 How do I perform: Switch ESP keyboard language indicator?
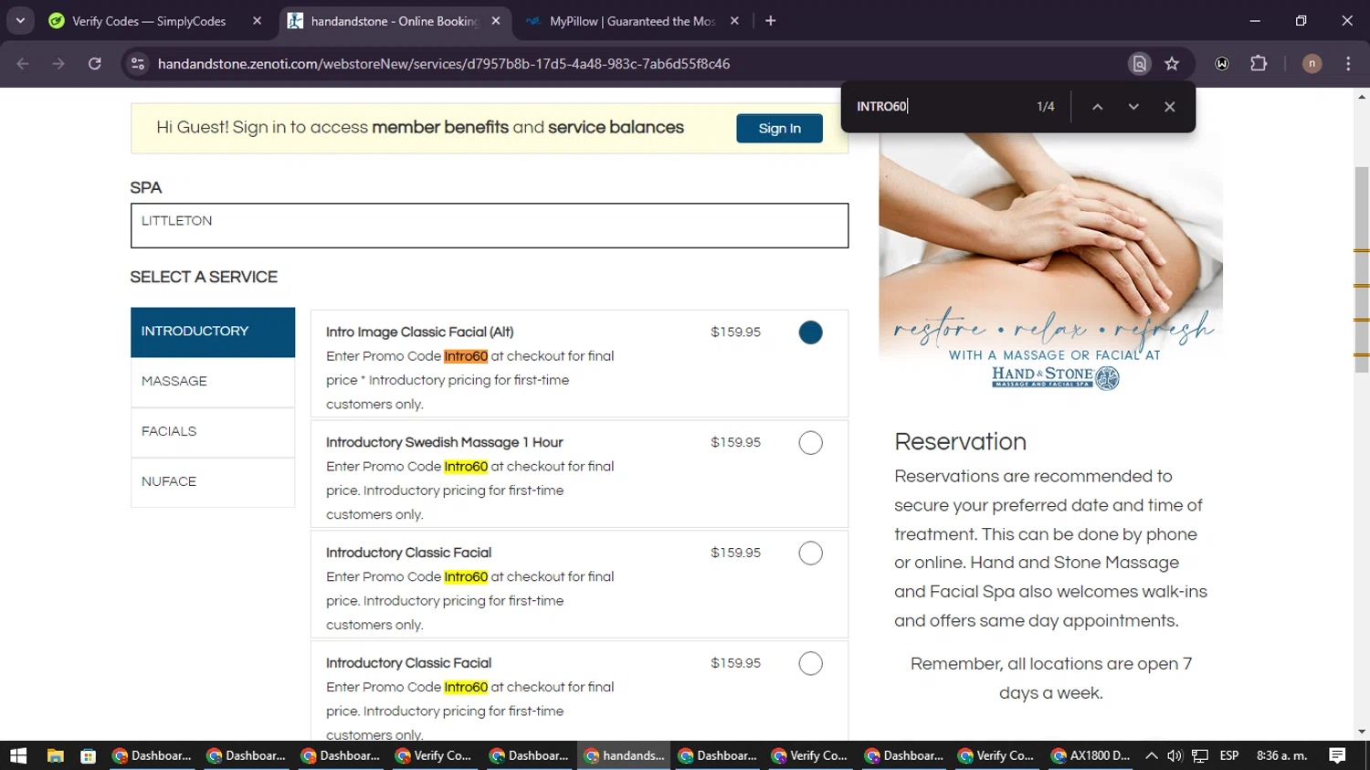point(1229,755)
